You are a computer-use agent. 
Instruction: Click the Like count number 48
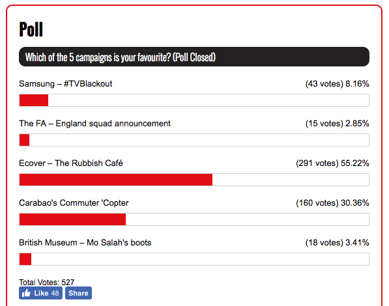55,294
